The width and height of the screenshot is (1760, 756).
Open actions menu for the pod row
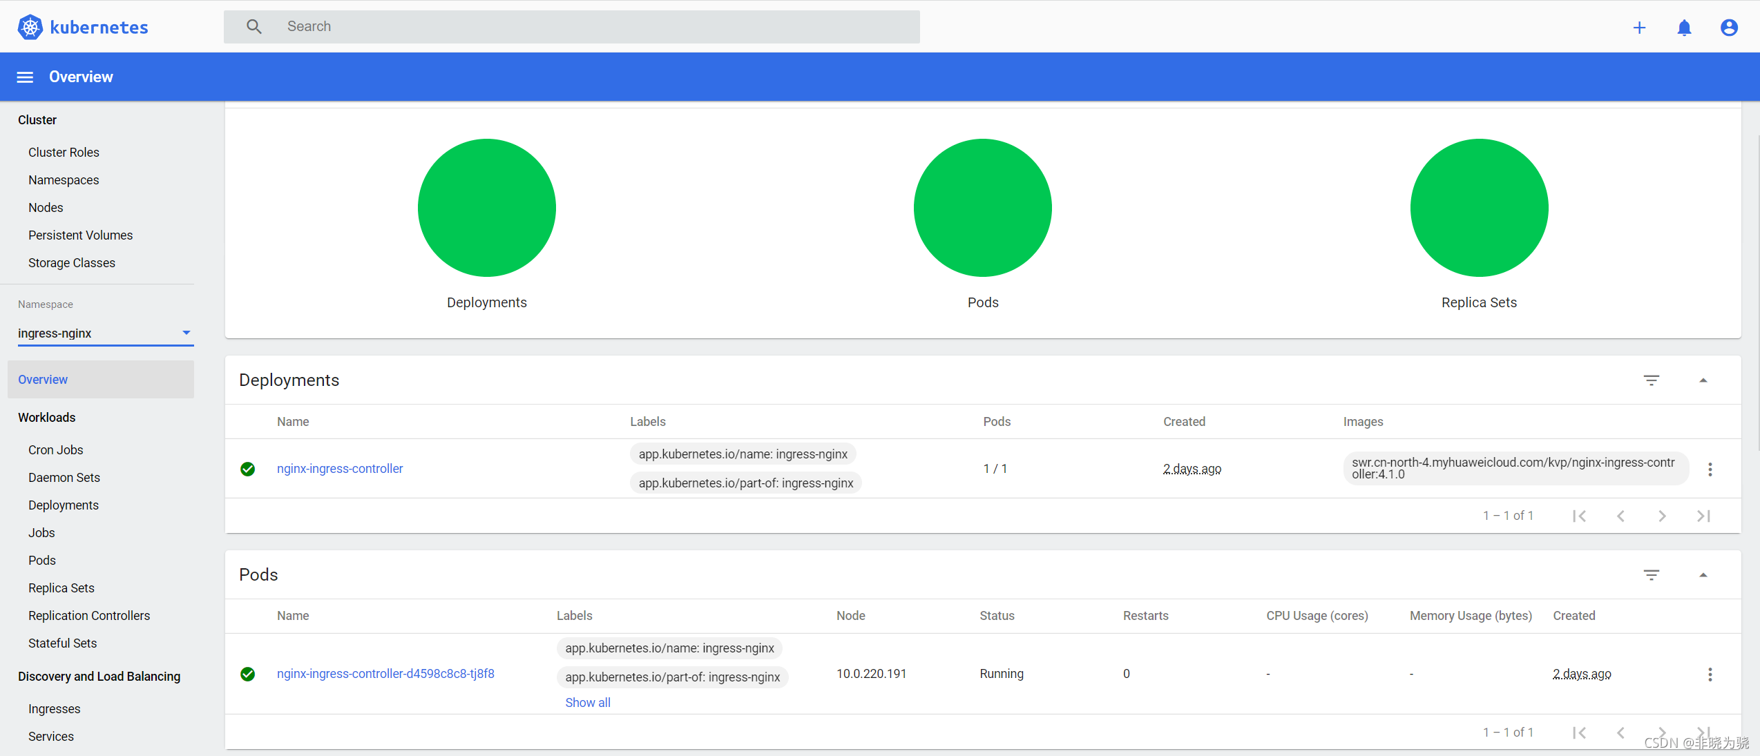[1710, 674]
